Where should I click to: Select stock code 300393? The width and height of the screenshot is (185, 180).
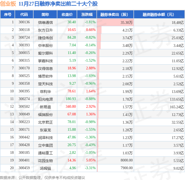(24, 45)
